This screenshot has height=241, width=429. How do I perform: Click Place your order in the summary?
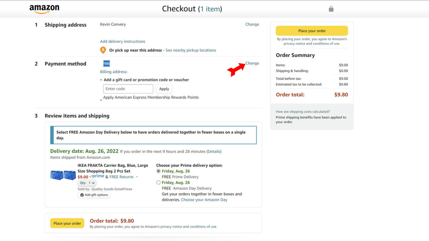[312, 30]
